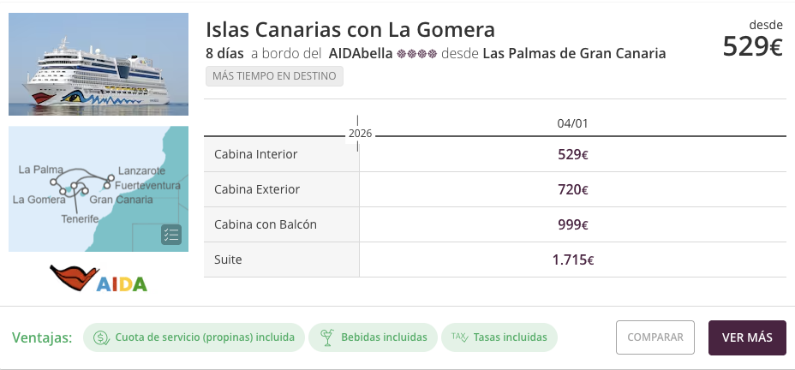Select the Cabina Interior 529€ price
Viewport: 795px width, 370px height.
(x=572, y=155)
